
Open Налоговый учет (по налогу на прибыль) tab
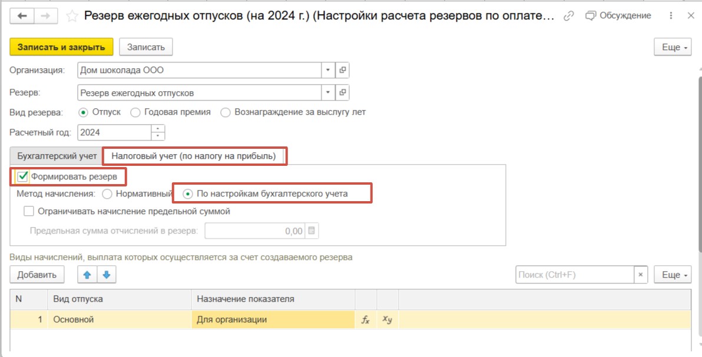(194, 156)
